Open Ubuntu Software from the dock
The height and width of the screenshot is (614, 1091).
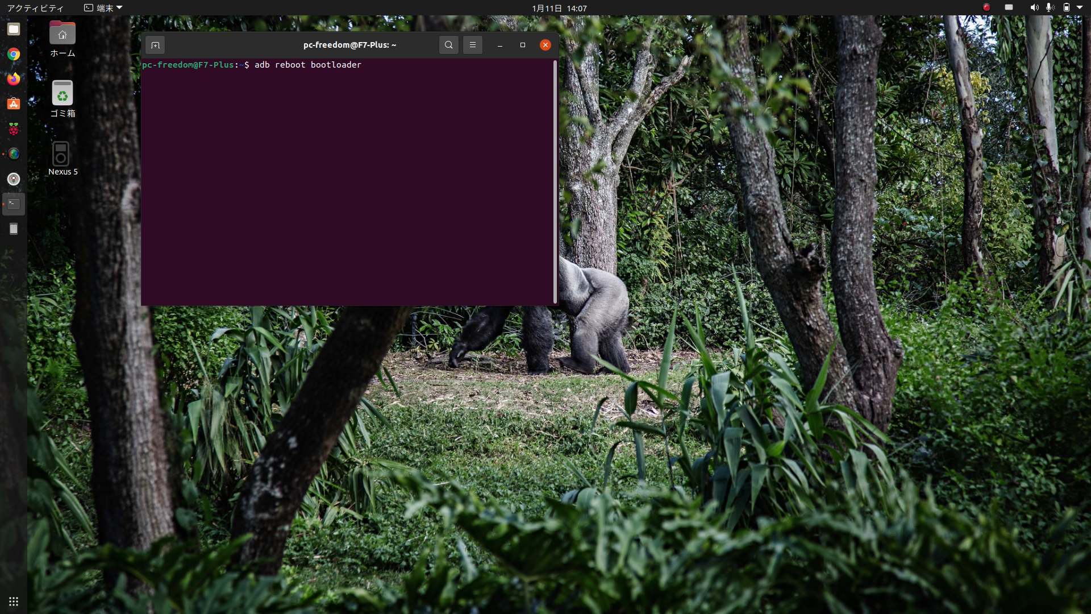[14, 104]
